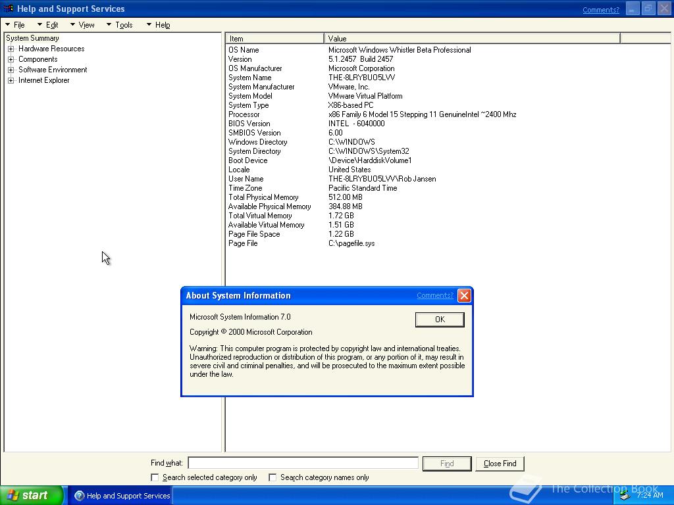Open the Edit menu

pyautogui.click(x=47, y=25)
